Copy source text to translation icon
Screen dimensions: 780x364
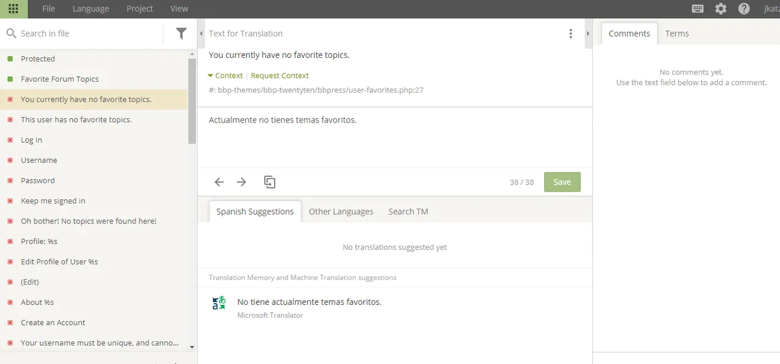tap(269, 182)
